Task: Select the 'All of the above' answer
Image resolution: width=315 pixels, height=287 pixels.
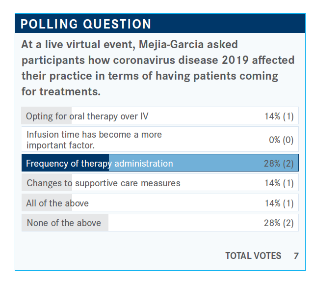Action: 57,203
